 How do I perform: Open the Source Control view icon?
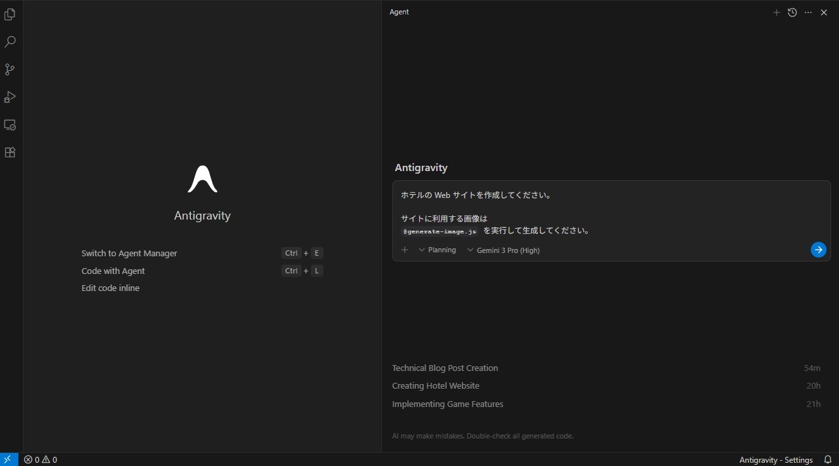point(10,69)
